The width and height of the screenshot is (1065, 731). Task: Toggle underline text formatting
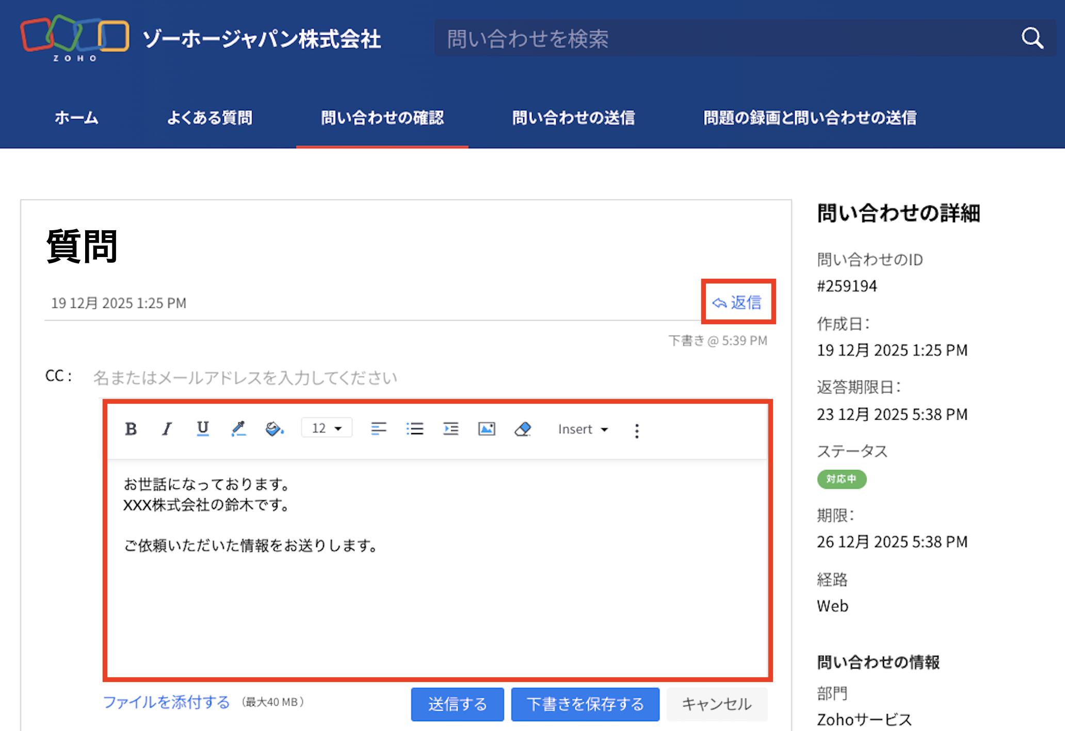click(x=203, y=428)
